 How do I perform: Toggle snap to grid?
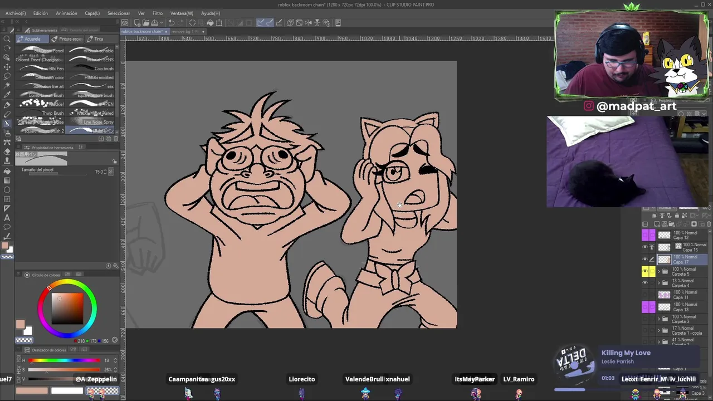(279, 23)
